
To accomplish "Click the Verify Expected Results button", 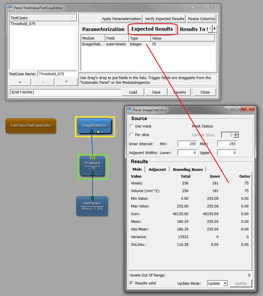I will [x=165, y=19].
